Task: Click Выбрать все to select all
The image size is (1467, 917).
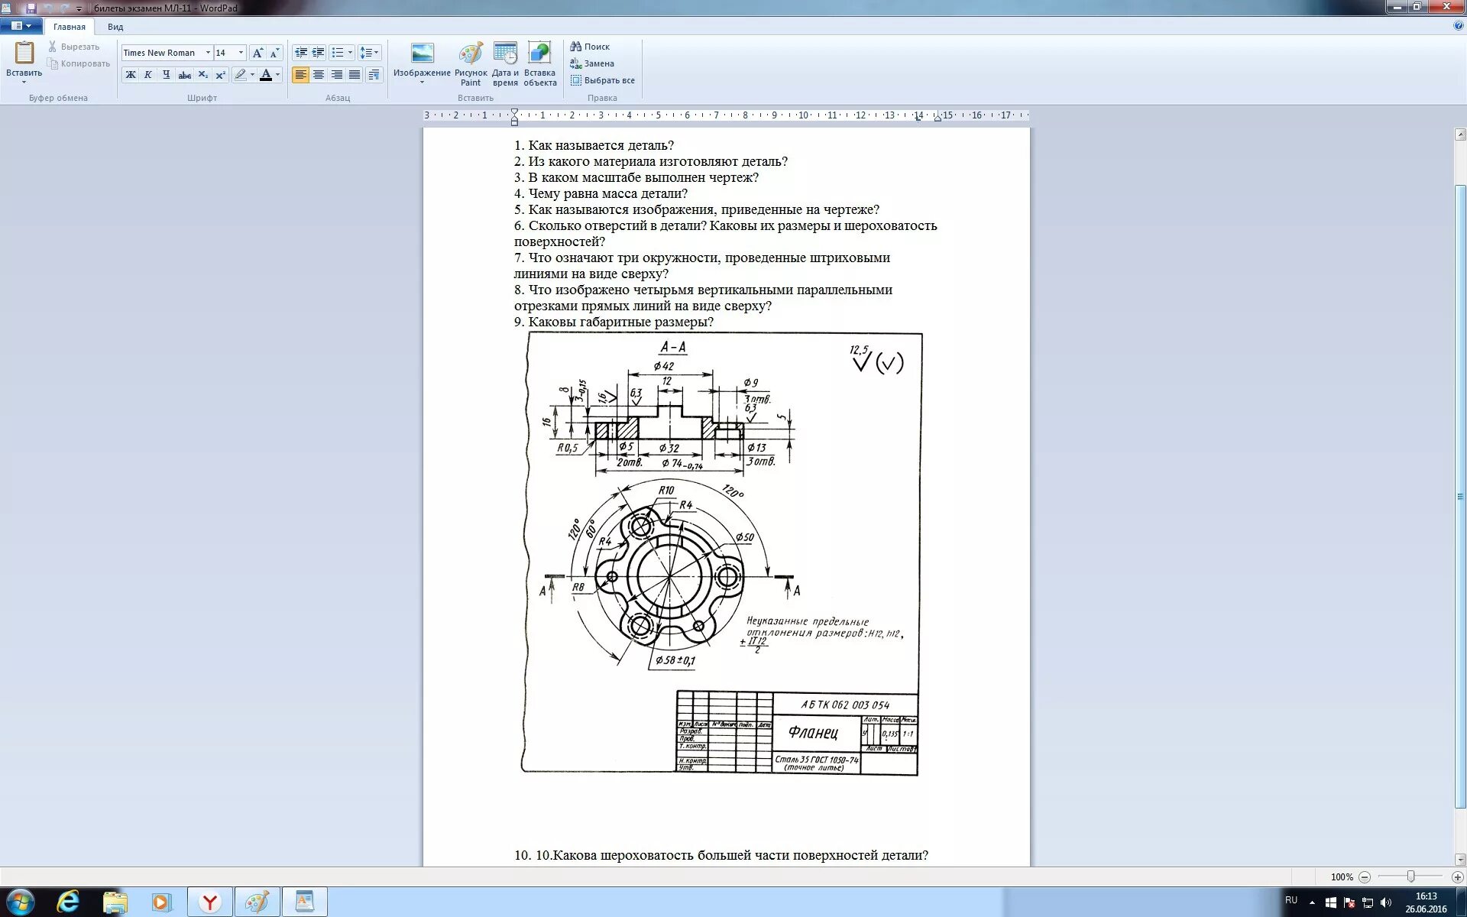Action: [x=602, y=80]
